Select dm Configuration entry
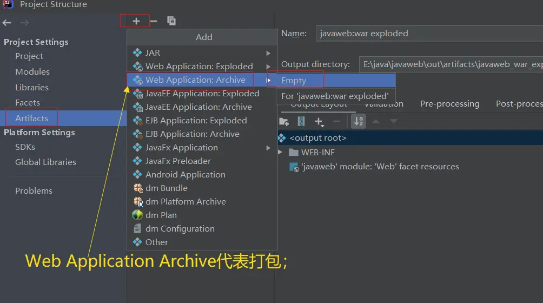This screenshot has width=543, height=303. tap(202, 228)
